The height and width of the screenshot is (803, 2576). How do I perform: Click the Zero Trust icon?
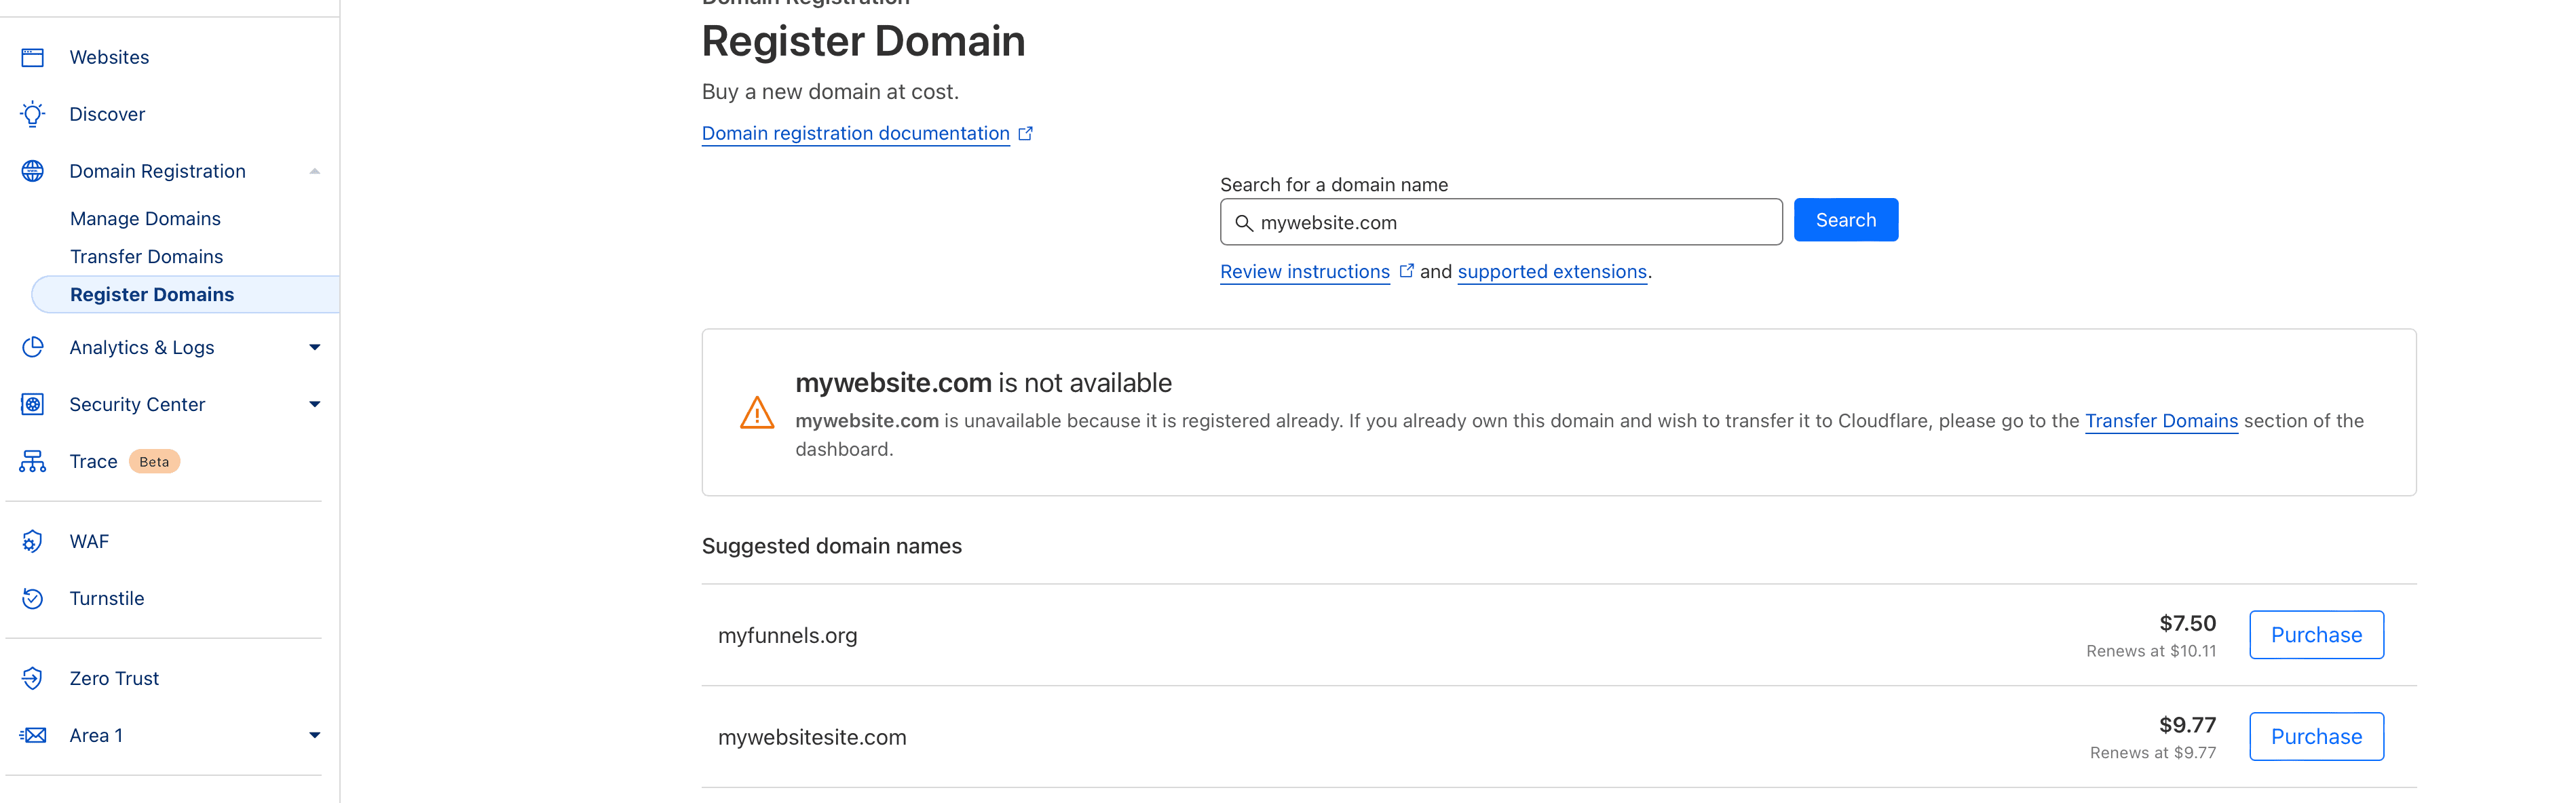33,678
